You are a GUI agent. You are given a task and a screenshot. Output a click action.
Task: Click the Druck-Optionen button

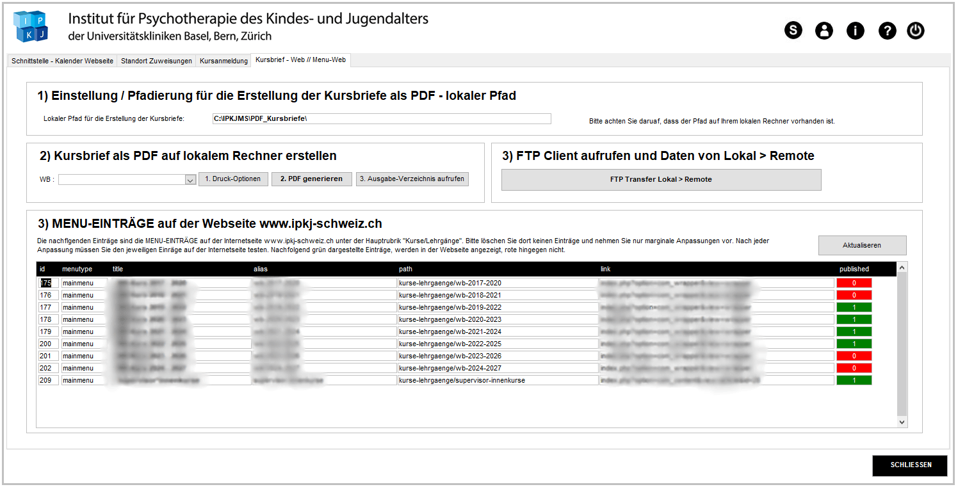click(233, 179)
